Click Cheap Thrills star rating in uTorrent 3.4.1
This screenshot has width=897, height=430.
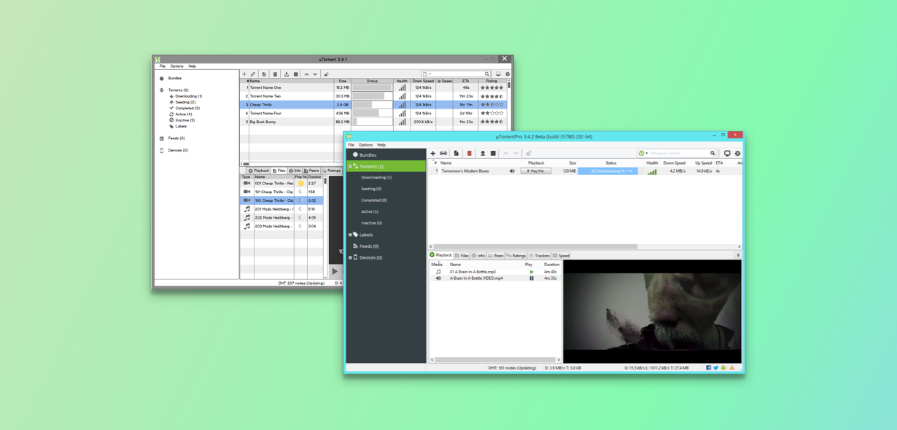pyautogui.click(x=492, y=105)
